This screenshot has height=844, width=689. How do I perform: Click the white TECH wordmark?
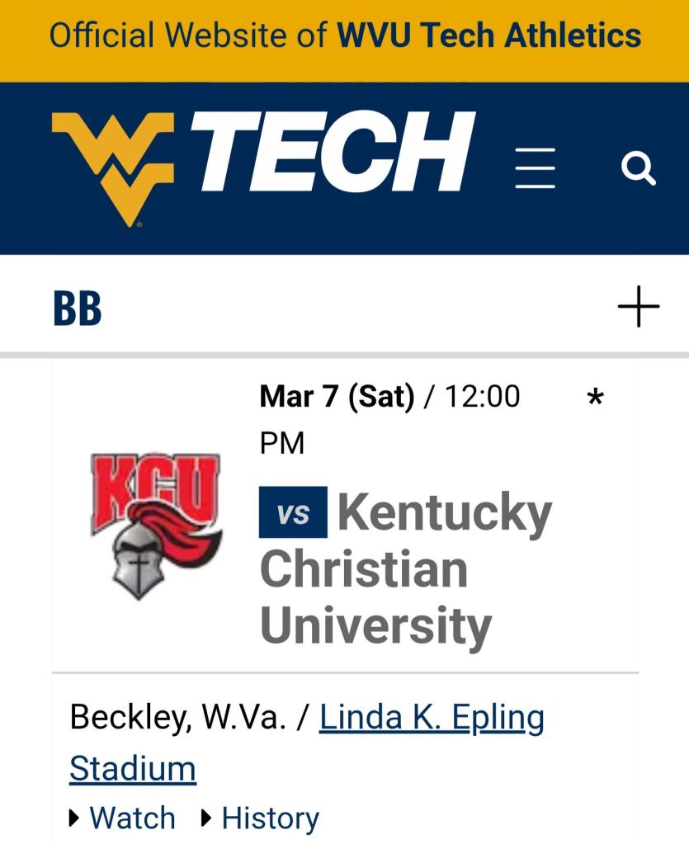[x=337, y=152]
